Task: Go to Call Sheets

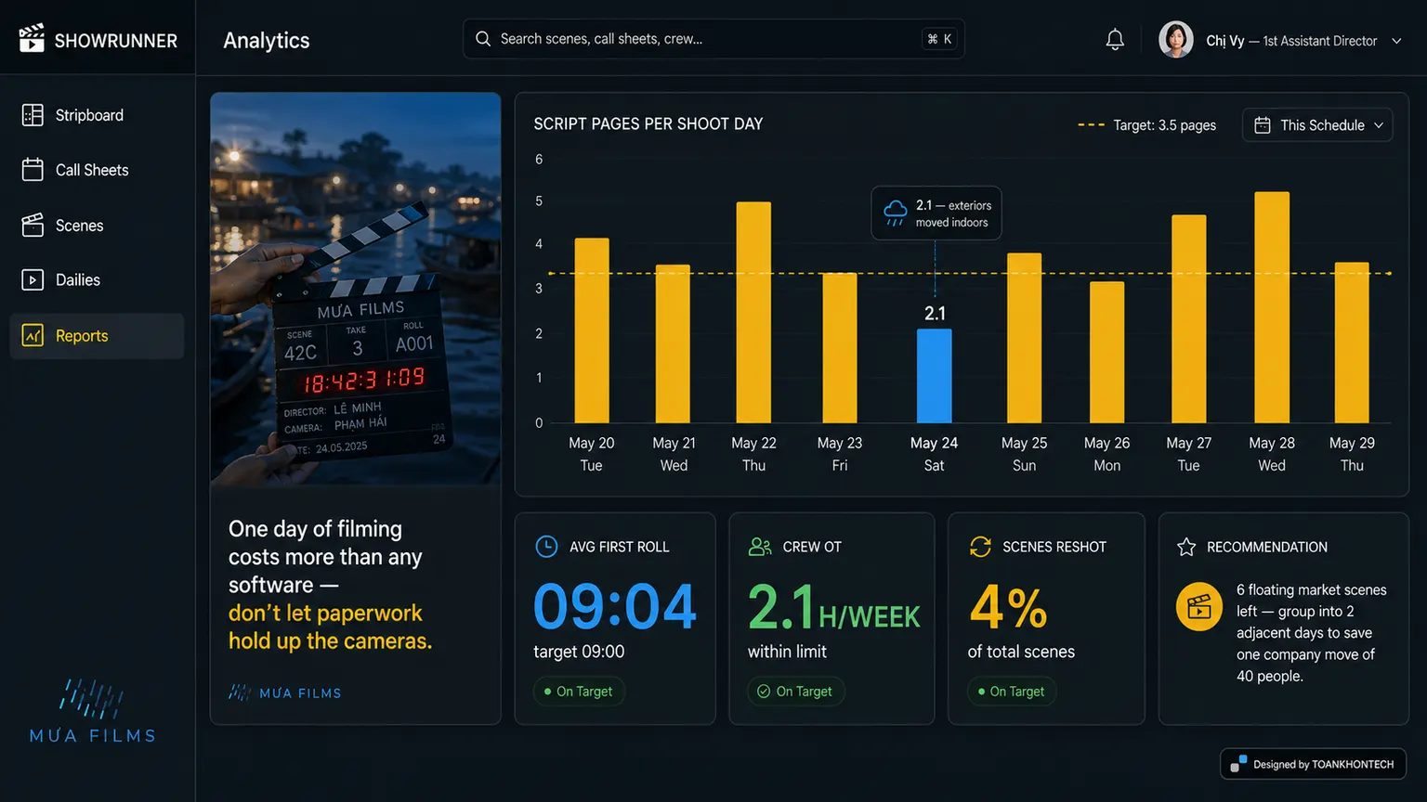Action: pyautogui.click(x=97, y=170)
